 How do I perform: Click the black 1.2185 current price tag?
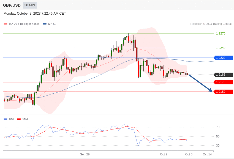coord(224,75)
